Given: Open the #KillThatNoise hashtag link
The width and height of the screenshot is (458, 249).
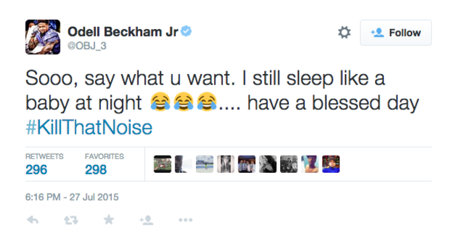Looking at the screenshot, I should point(89,127).
